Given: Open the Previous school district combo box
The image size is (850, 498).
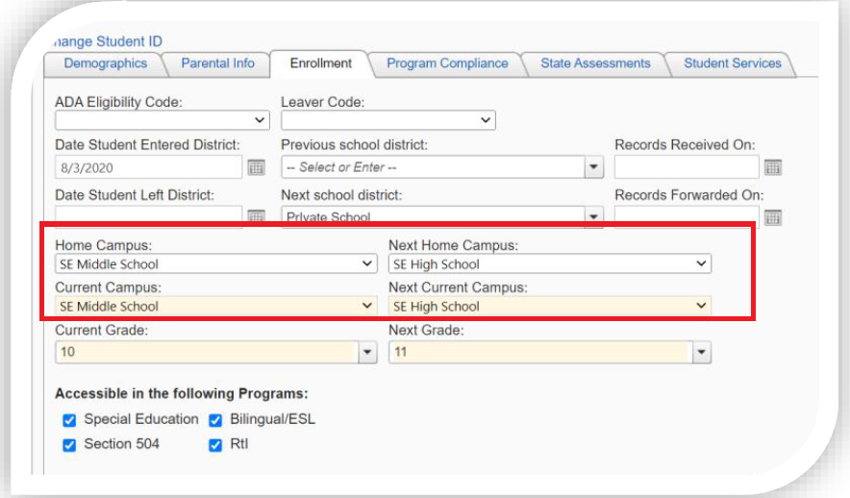Looking at the screenshot, I should [x=441, y=167].
